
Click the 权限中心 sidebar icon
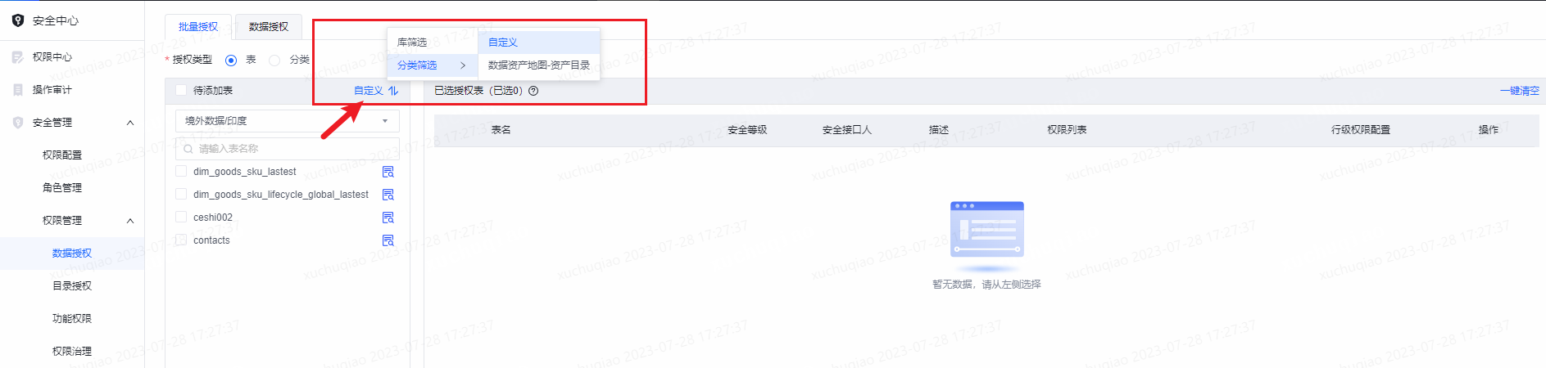(18, 57)
